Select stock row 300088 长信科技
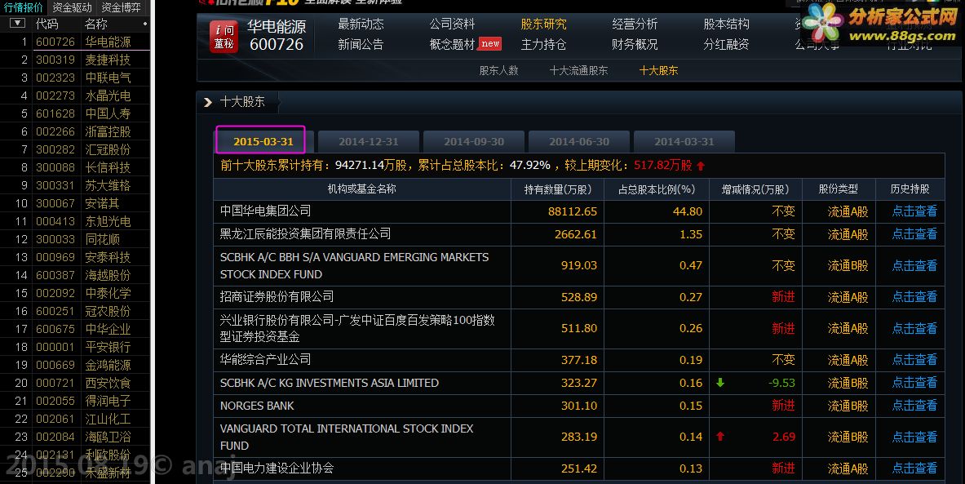This screenshot has height=484, width=965. point(75,167)
